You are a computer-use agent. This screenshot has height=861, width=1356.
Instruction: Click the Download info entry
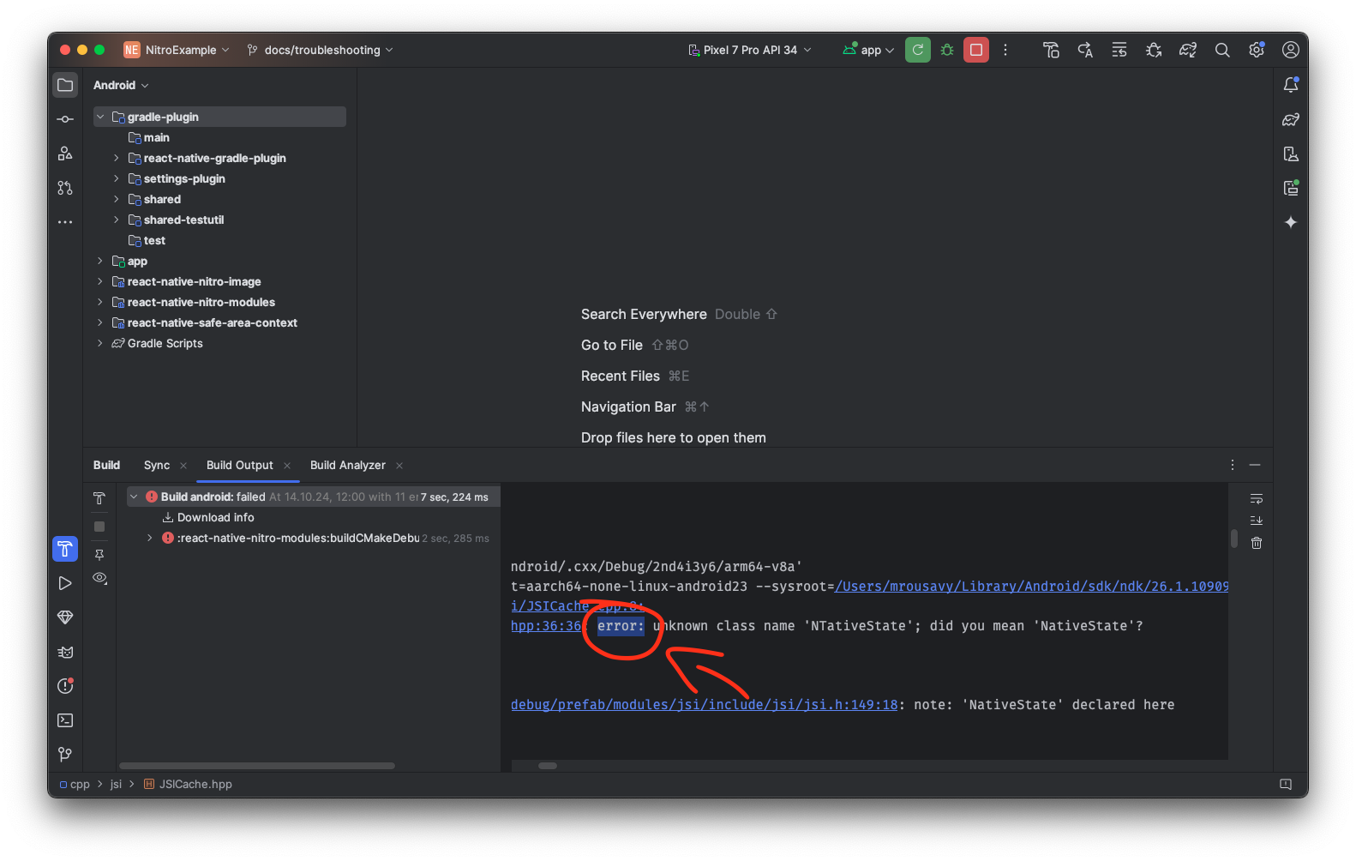[x=215, y=517]
